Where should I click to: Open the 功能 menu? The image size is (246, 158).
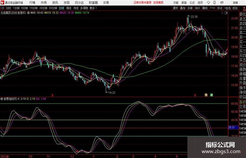pos(176,3)
